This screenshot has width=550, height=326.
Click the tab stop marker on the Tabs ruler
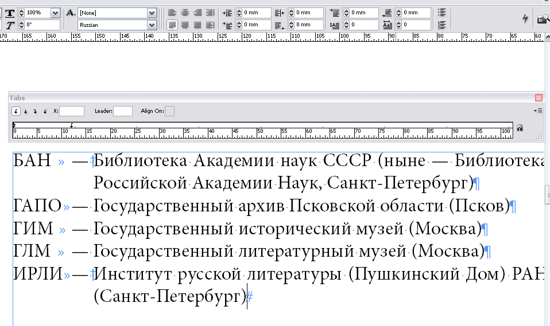tap(72, 125)
